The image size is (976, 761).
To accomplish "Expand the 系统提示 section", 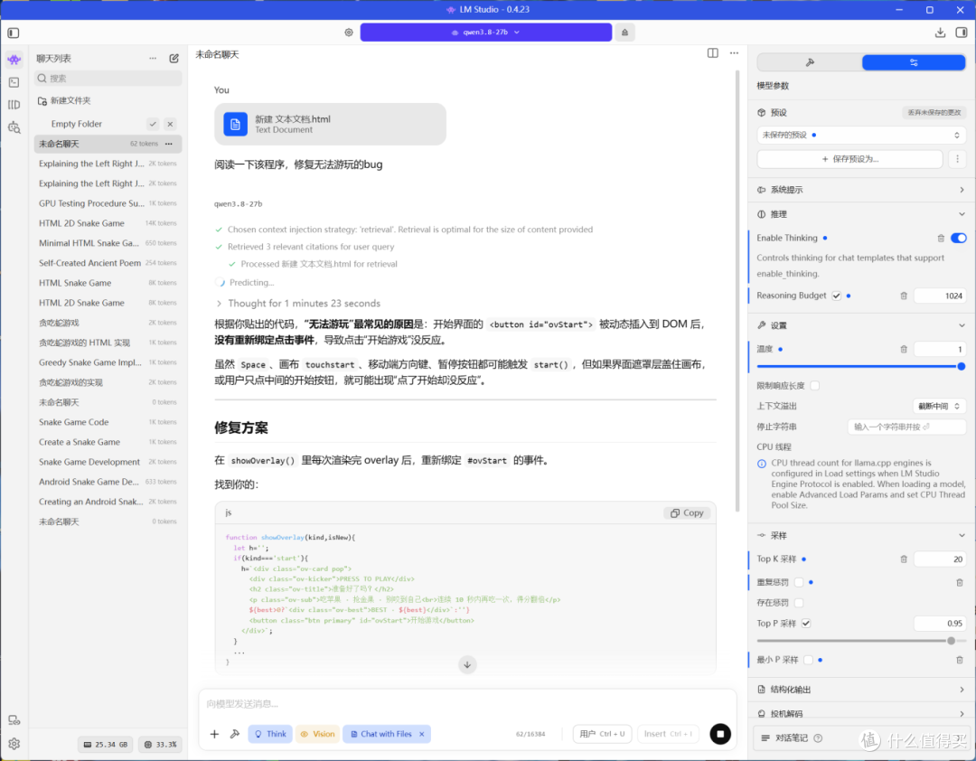I will pyautogui.click(x=861, y=190).
